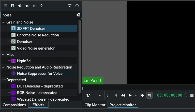This screenshot has height=112, width=195.
Task: Filter to video effects with film icon
Action: 13,6
